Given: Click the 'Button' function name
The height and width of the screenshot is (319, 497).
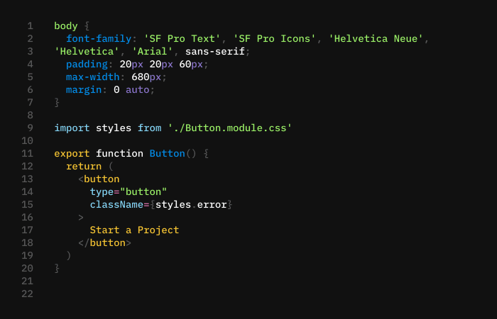Looking at the screenshot, I should tap(167, 154).
